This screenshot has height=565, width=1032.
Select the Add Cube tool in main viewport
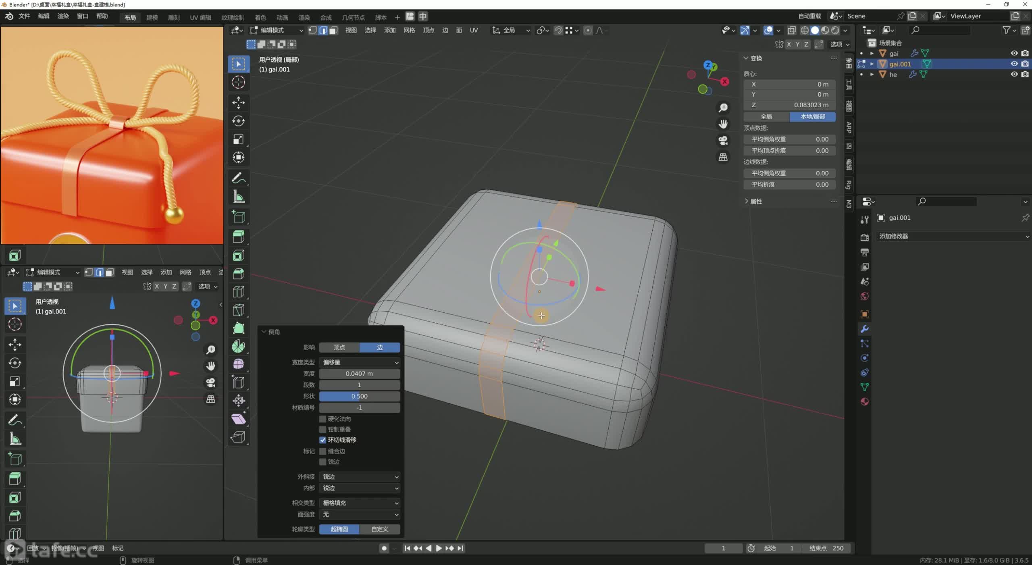click(238, 217)
